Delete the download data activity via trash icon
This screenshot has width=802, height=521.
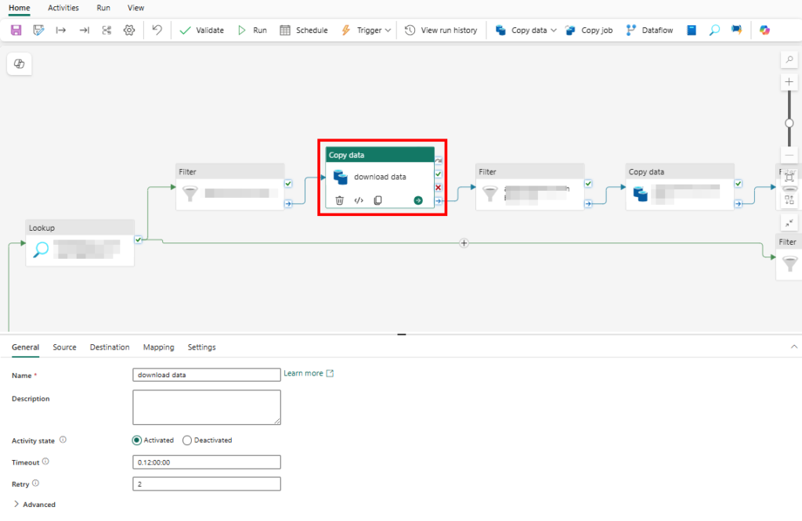pos(339,200)
